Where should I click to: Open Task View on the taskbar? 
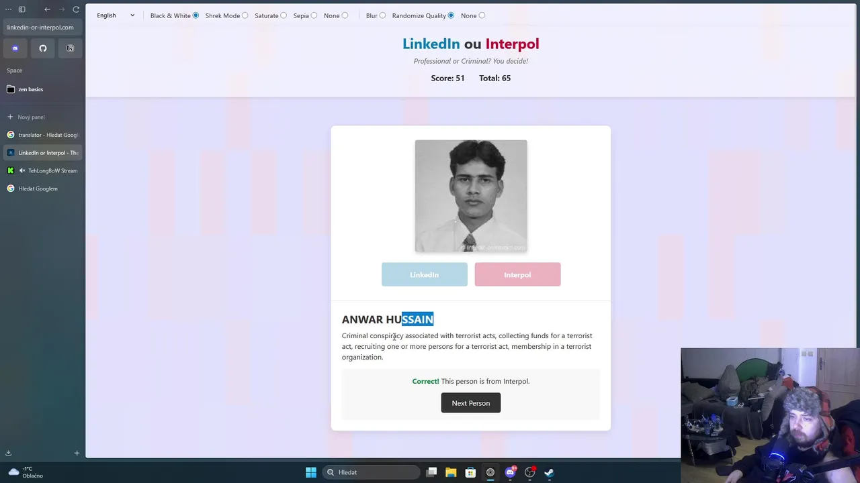432,472
